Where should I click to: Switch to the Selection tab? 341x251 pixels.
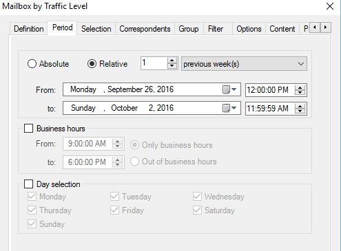(x=96, y=29)
